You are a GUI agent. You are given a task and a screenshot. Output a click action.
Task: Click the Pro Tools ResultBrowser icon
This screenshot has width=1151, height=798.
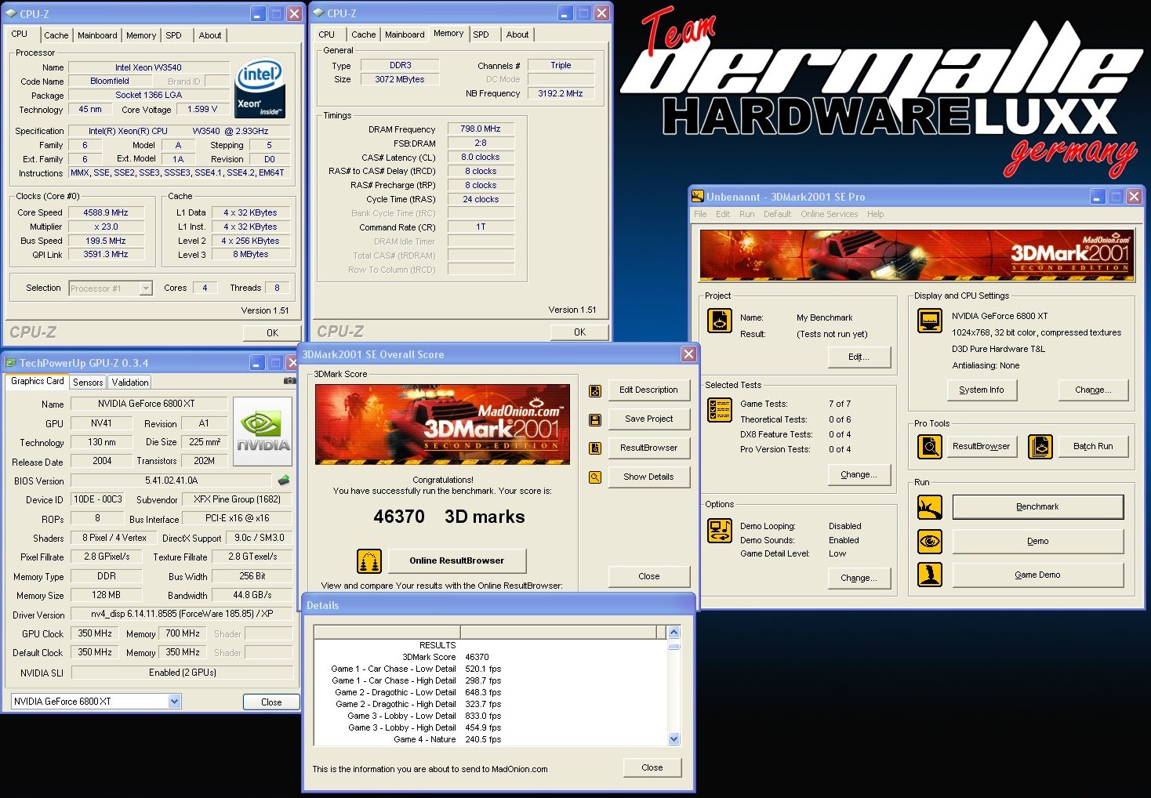coord(930,447)
